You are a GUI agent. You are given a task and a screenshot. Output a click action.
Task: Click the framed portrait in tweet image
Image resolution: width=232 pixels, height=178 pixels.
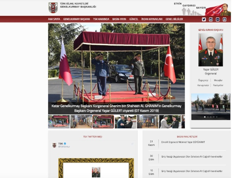point(96,172)
